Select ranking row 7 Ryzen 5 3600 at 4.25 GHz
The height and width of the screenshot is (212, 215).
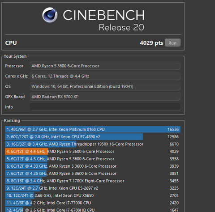coord(93,174)
